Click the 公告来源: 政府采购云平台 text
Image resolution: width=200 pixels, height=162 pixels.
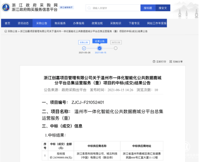(x=65, y=90)
